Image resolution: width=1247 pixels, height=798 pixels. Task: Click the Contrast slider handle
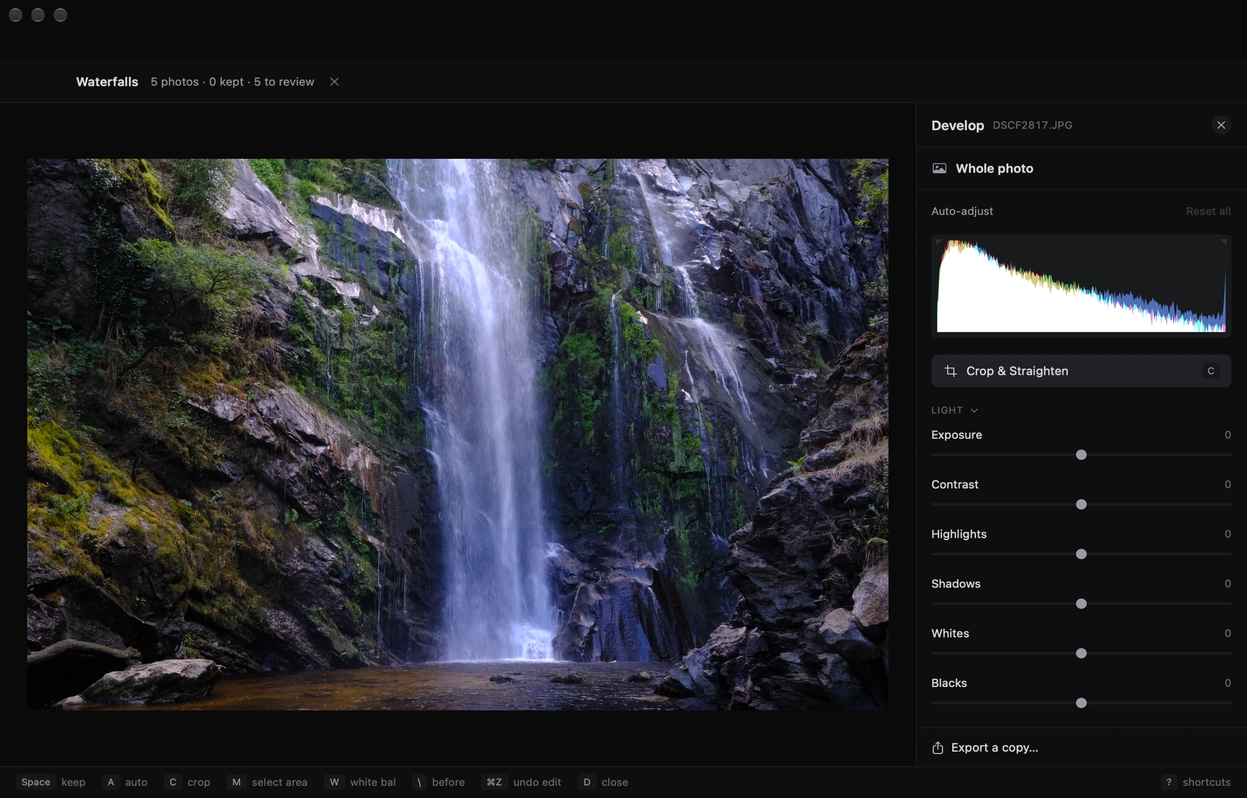click(x=1081, y=505)
